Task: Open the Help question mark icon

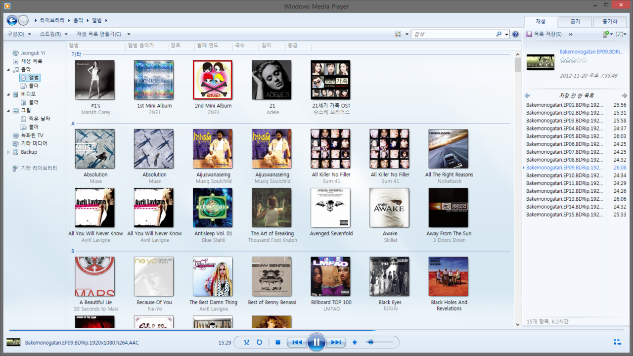Action: [x=515, y=34]
